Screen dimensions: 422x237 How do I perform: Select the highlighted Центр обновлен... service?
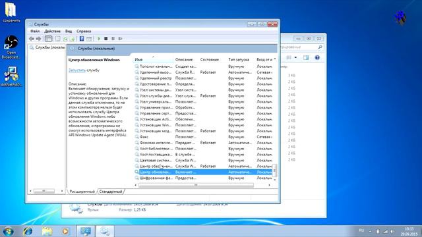(203, 172)
